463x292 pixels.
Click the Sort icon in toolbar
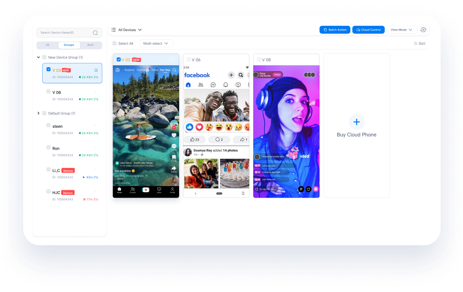click(x=416, y=43)
